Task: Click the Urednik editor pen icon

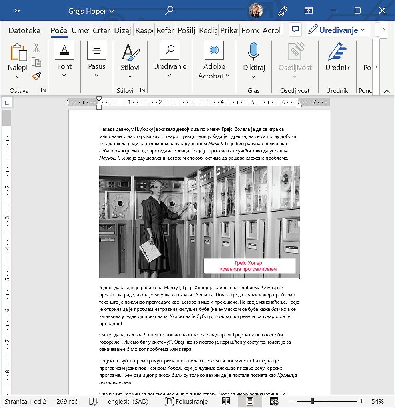Action: (x=337, y=52)
